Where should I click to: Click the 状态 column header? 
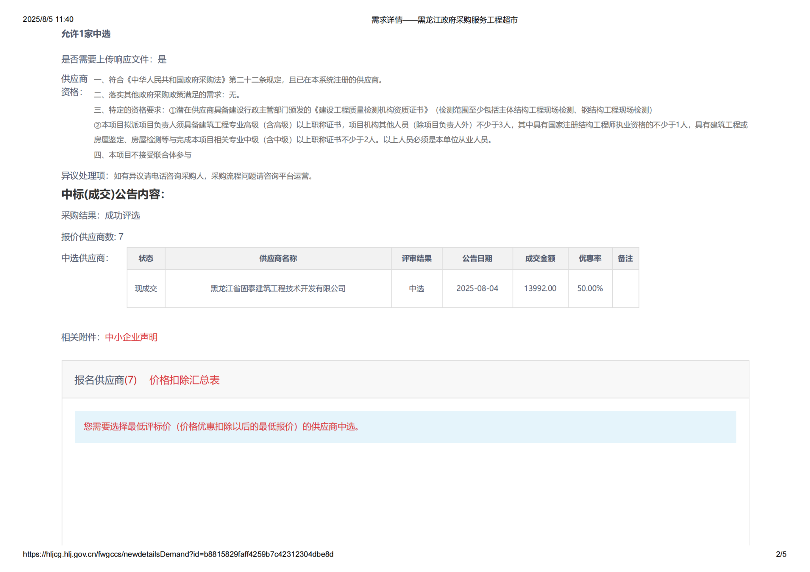coord(146,259)
